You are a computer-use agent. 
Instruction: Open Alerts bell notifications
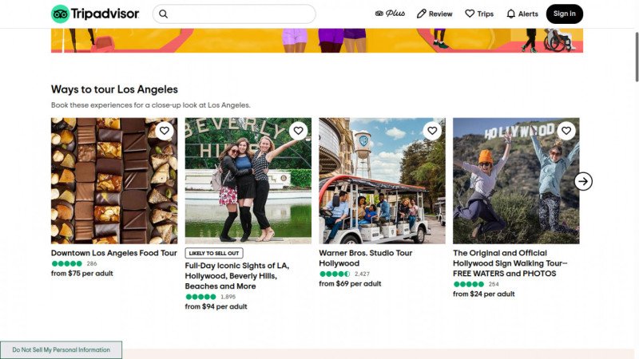(522, 14)
